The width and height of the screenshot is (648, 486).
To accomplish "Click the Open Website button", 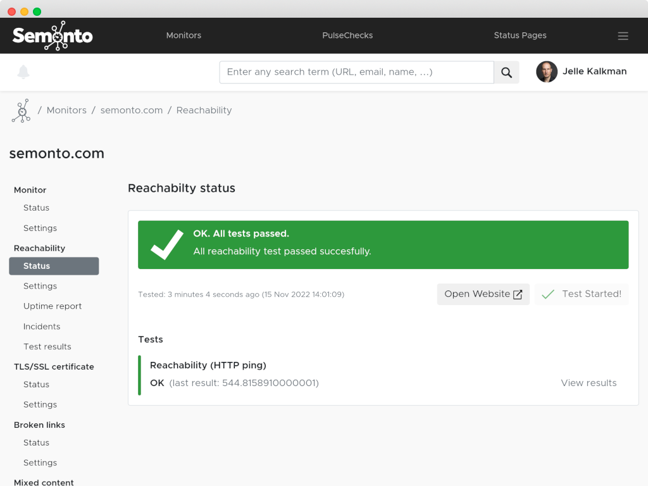I will coord(483,294).
